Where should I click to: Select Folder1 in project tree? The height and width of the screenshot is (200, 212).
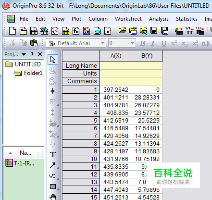[x=33, y=73]
